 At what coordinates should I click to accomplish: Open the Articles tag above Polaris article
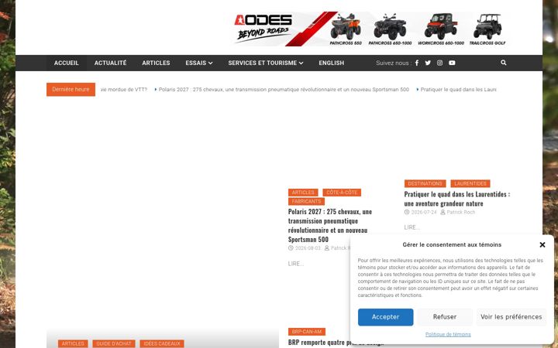[x=303, y=193]
